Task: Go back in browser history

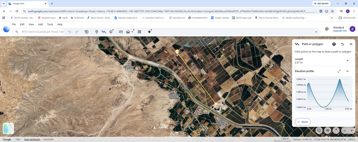Action: [x=4, y=11]
